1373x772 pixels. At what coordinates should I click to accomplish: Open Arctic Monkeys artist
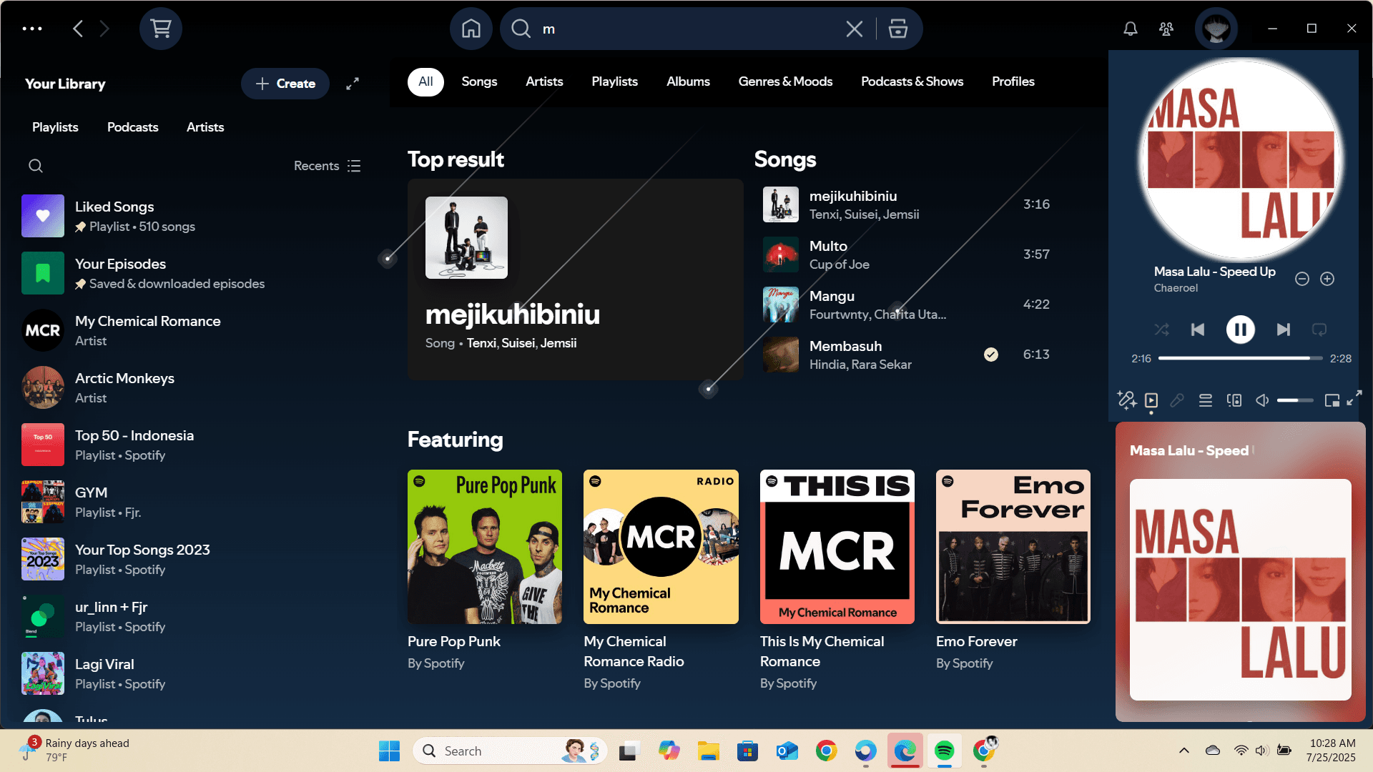coord(193,387)
